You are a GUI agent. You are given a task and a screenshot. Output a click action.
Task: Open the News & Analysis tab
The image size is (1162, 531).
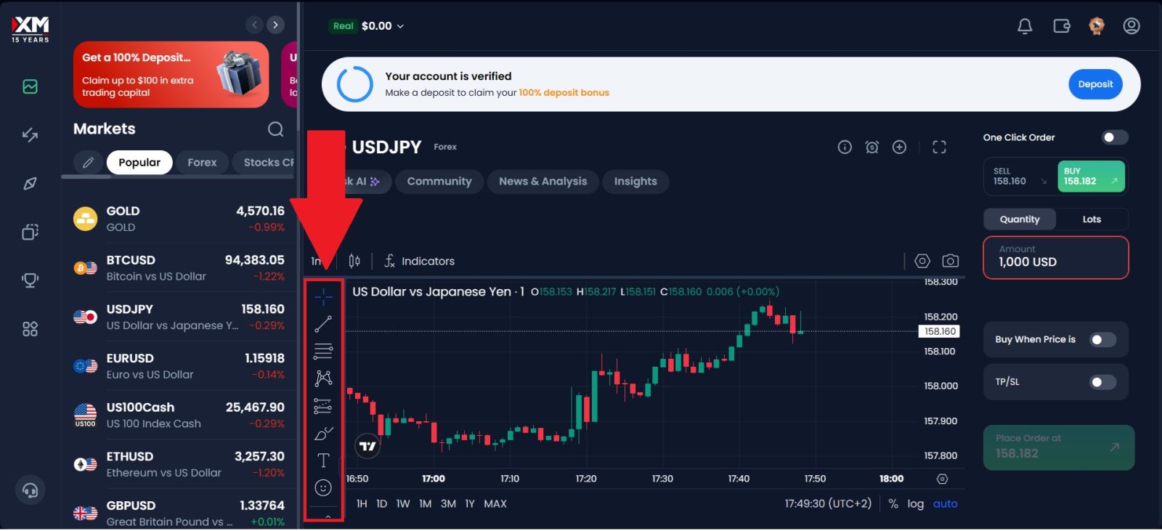[543, 182]
